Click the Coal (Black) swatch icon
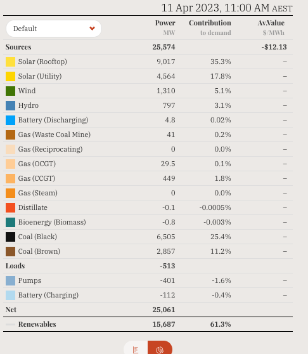 pos(10,237)
